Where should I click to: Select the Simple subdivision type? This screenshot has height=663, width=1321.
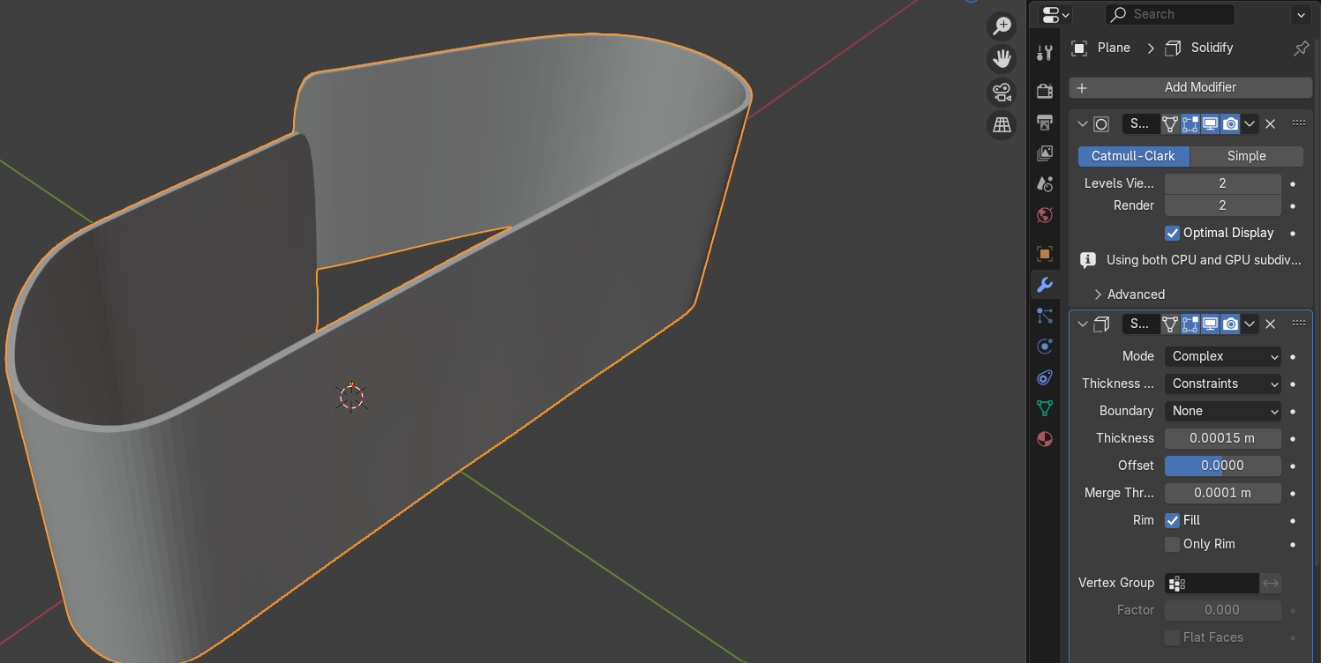(x=1246, y=156)
